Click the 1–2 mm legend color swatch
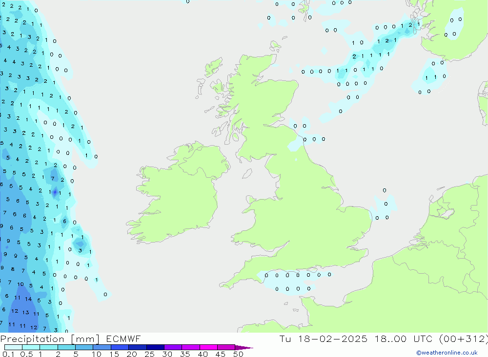Screen dimensions: 488x357 click(x=48, y=347)
